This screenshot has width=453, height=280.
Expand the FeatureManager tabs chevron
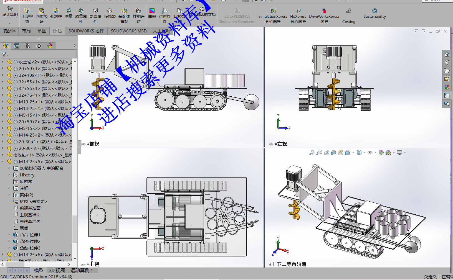pyautogui.click(x=75, y=46)
